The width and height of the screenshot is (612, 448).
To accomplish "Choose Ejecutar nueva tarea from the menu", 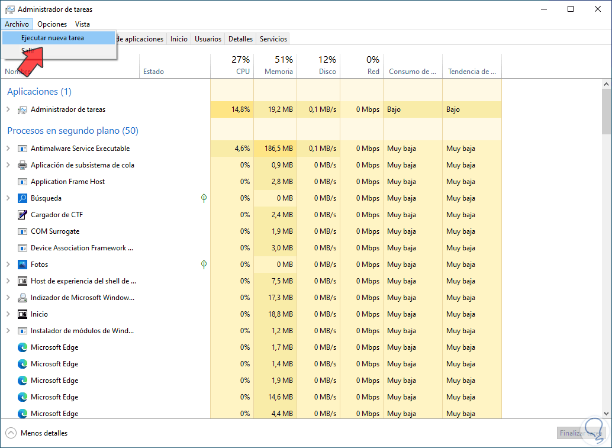I will click(59, 38).
